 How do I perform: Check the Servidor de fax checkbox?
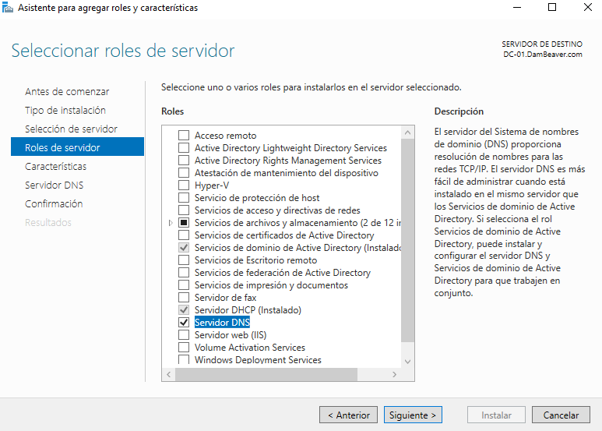(x=184, y=297)
